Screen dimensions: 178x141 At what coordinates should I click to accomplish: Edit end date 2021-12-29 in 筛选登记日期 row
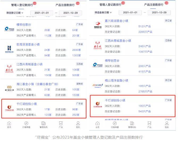click(x=70, y=13)
